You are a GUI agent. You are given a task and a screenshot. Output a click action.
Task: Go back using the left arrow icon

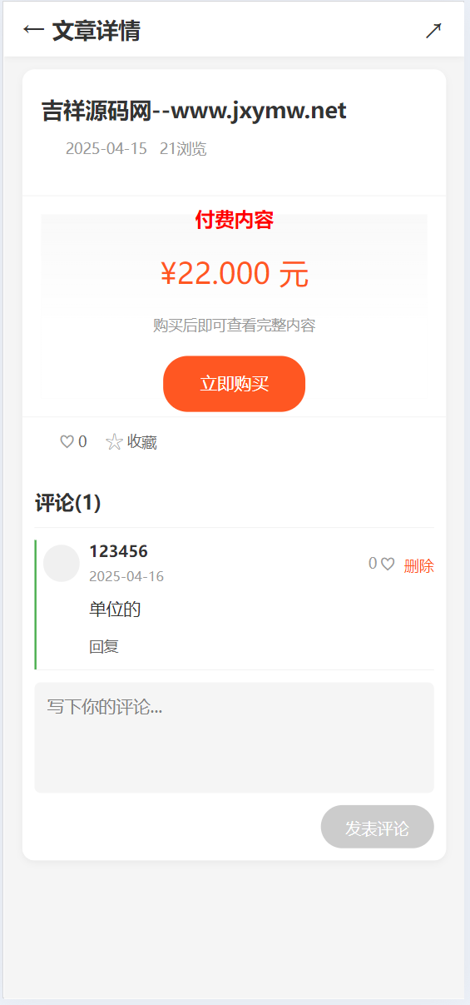point(33,30)
